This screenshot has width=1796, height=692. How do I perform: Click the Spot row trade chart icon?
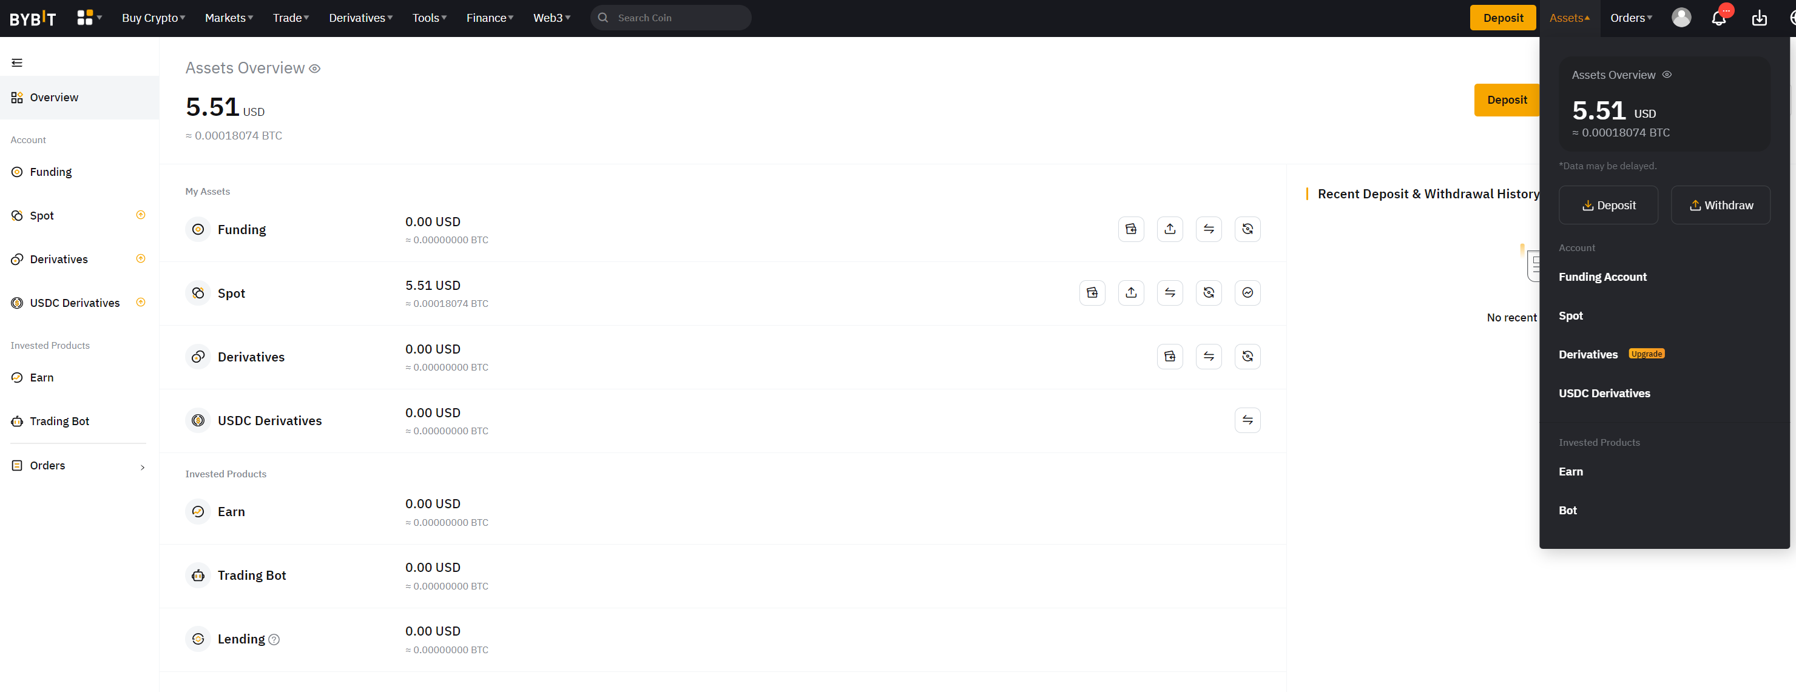click(x=1247, y=293)
